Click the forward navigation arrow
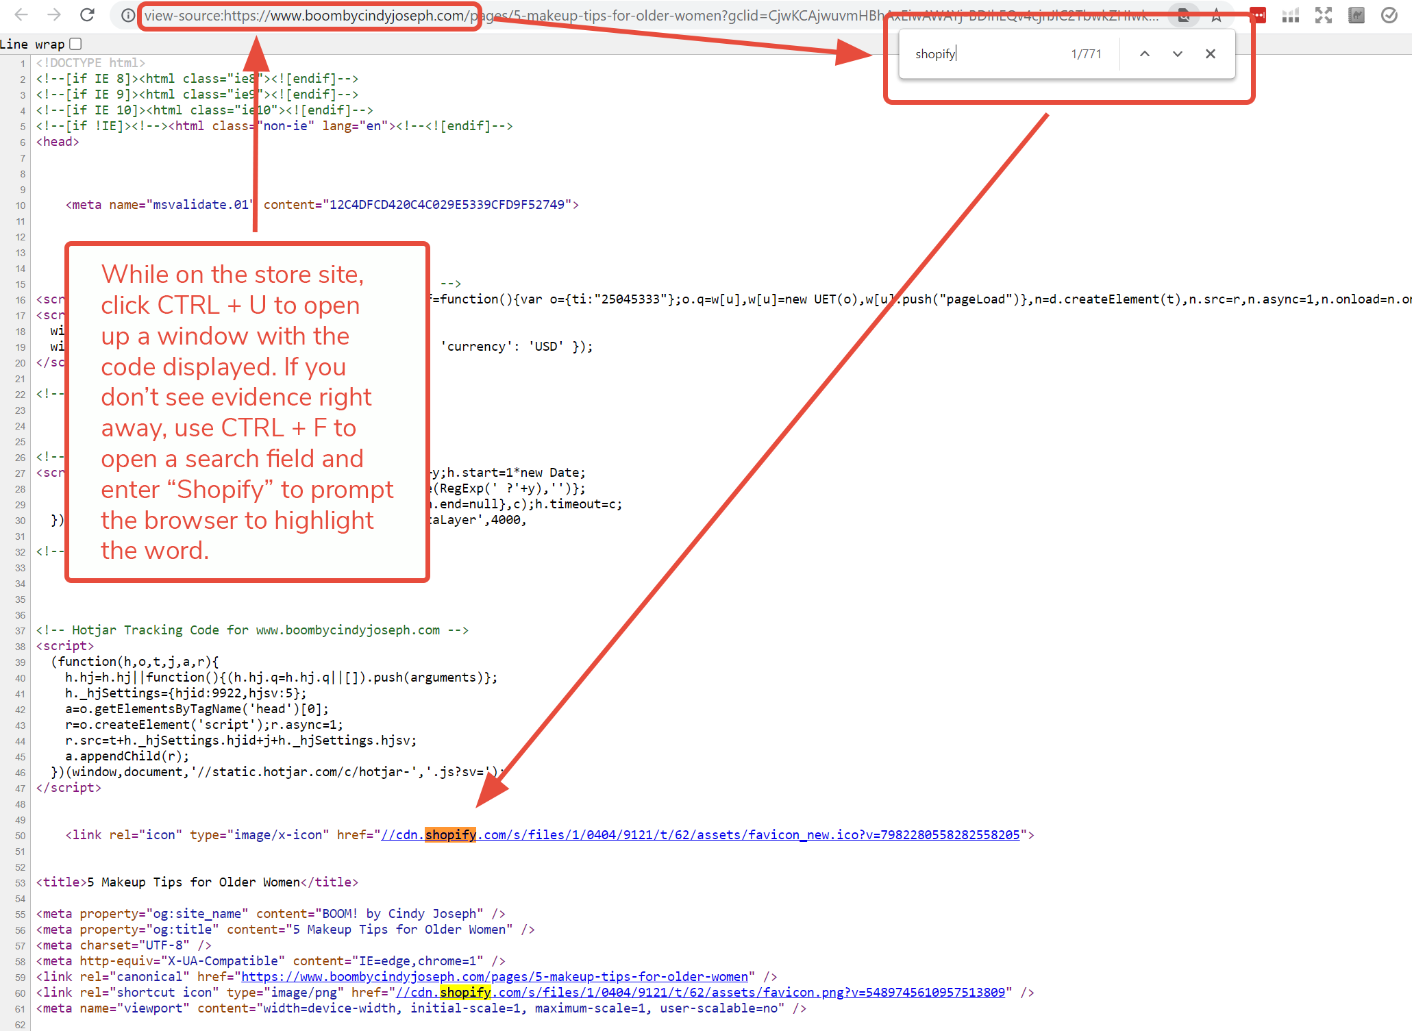Screen dimensions: 1412x1031 point(54,15)
